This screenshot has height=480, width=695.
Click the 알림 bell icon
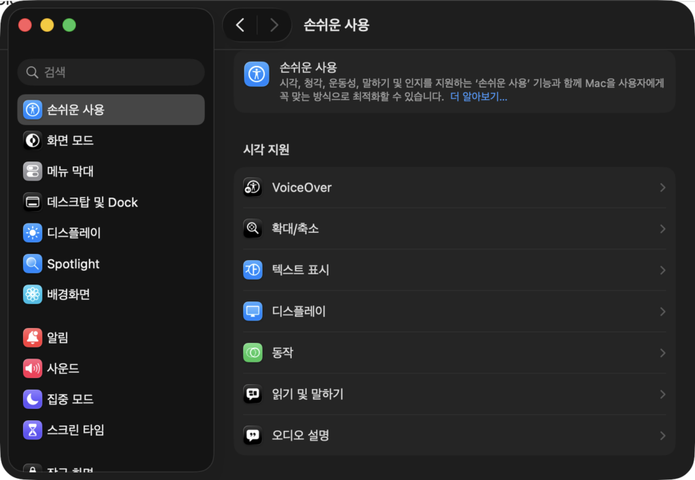click(x=33, y=337)
